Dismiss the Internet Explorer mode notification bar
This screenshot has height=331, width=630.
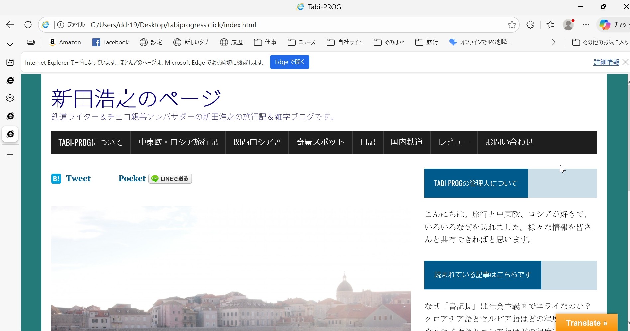pos(625,62)
